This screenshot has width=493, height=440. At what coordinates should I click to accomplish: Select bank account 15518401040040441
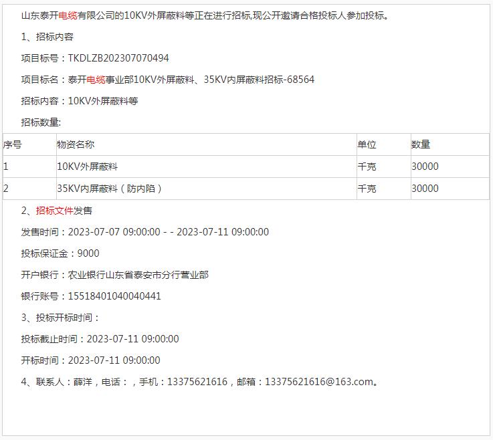coord(114,296)
